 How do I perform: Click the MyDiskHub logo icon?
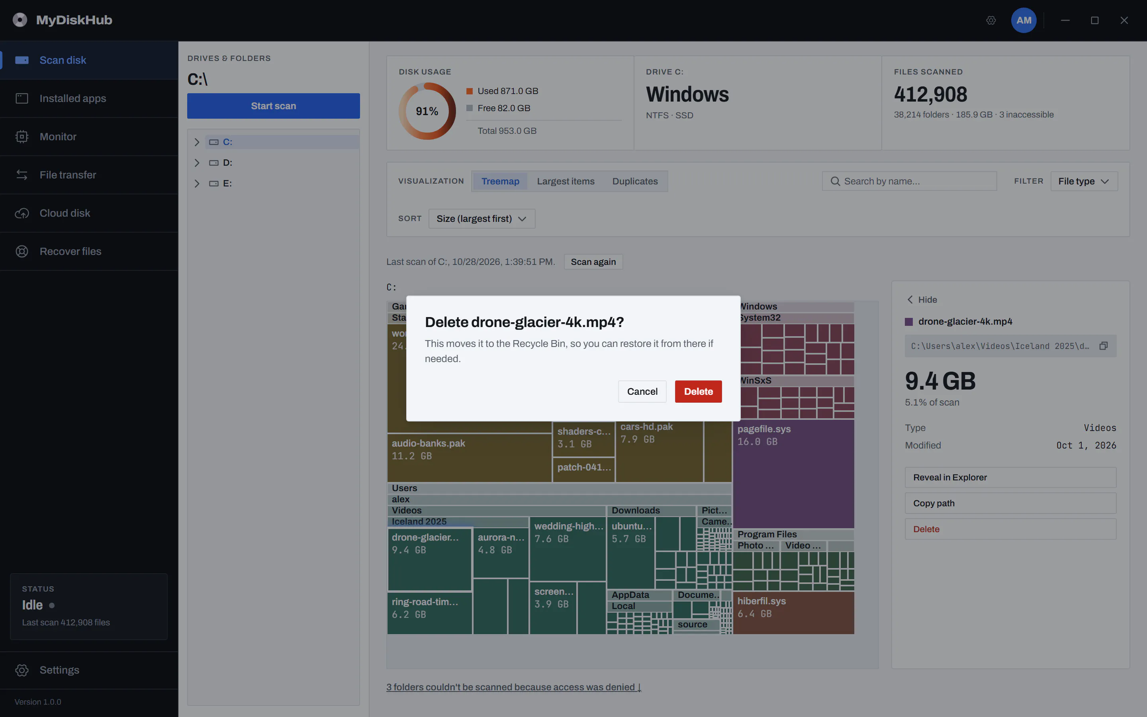pos(20,20)
